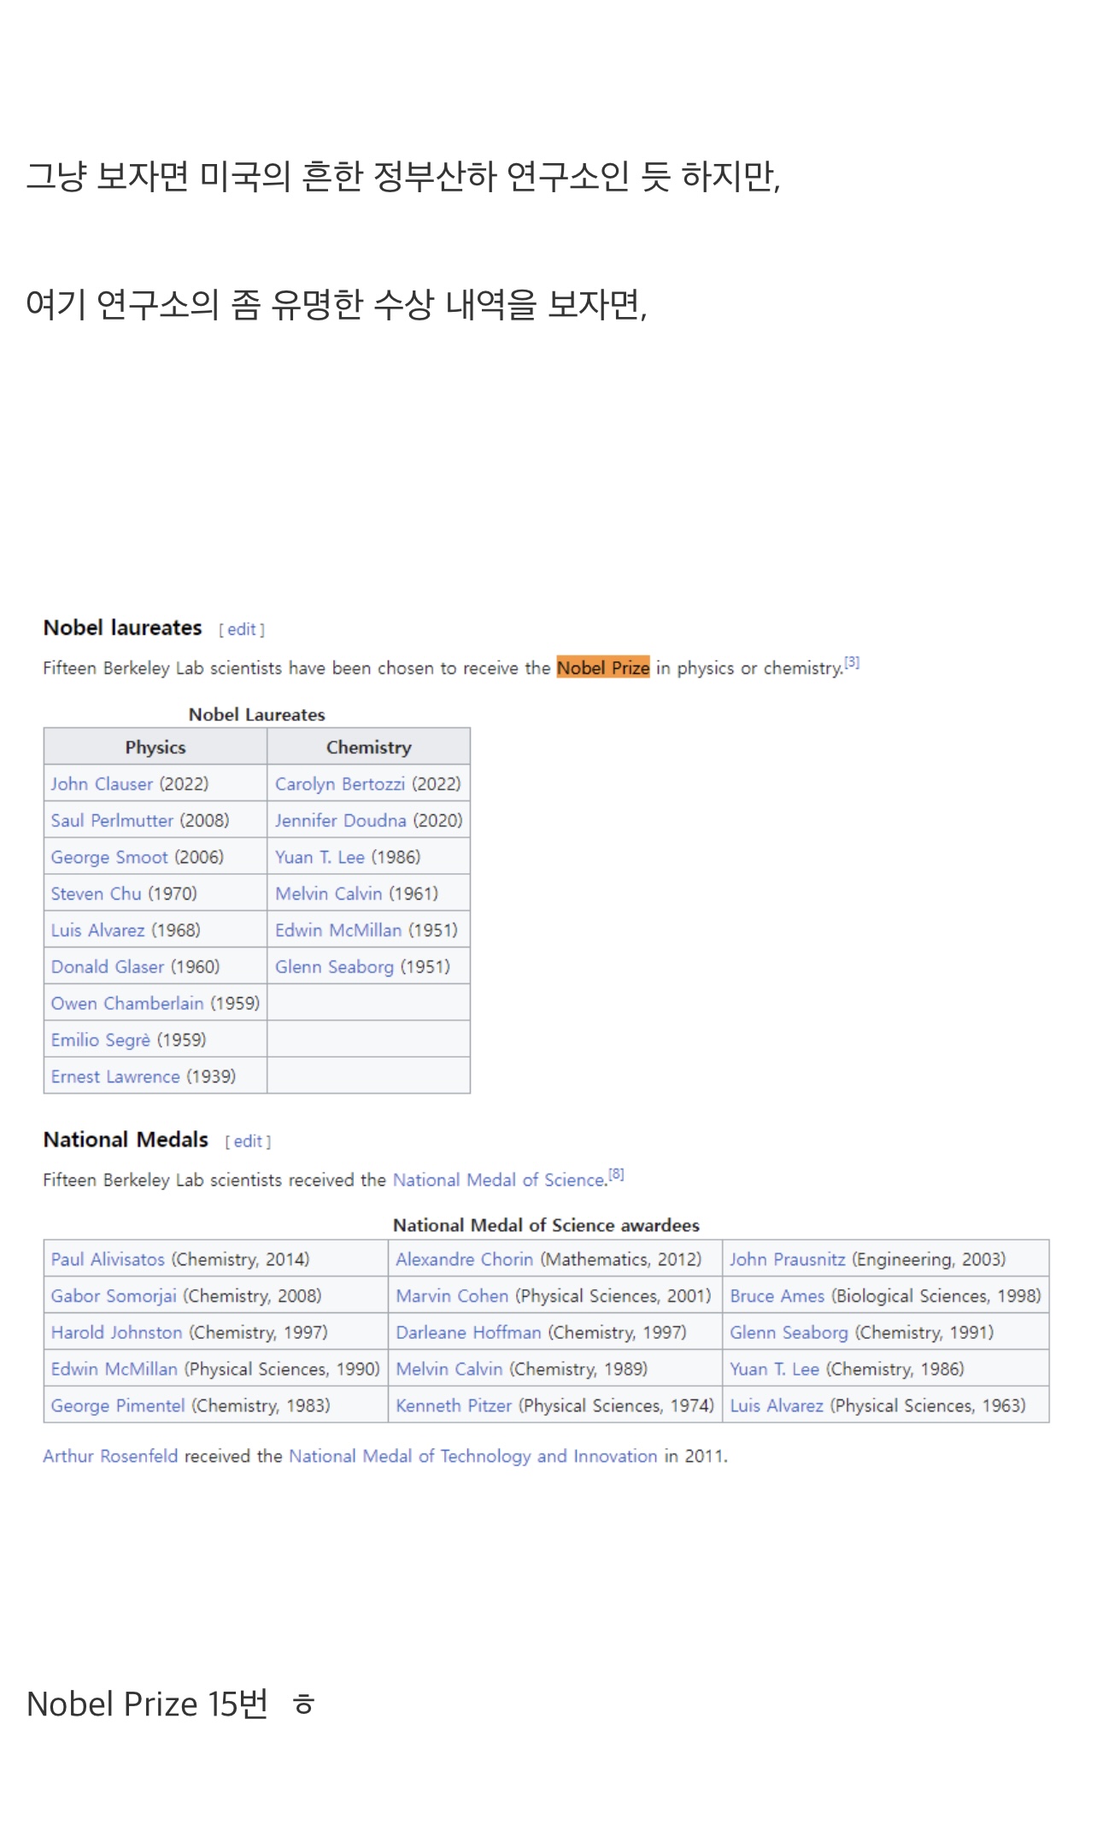The image size is (1097, 1848).
Task: Click the line '그냥 보자면 미국의 흔한 정부산하 연구소인 듯 하지만,'
Action: click(403, 177)
